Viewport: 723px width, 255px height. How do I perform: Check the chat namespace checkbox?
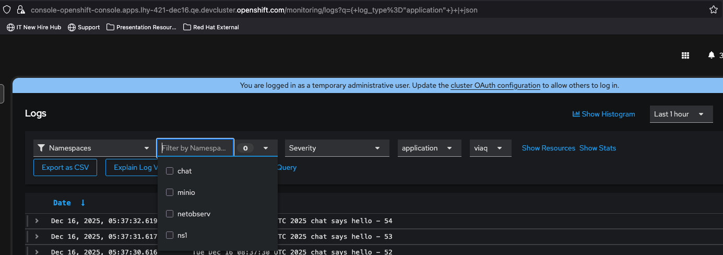click(170, 171)
